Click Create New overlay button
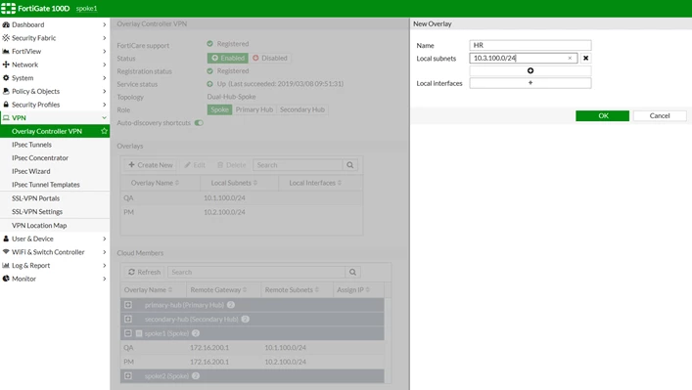Viewport: 692px width, 390px height. pyautogui.click(x=150, y=165)
